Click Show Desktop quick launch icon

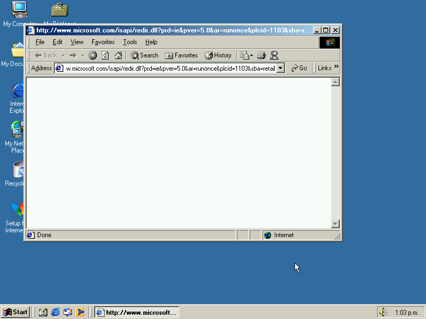[43, 312]
